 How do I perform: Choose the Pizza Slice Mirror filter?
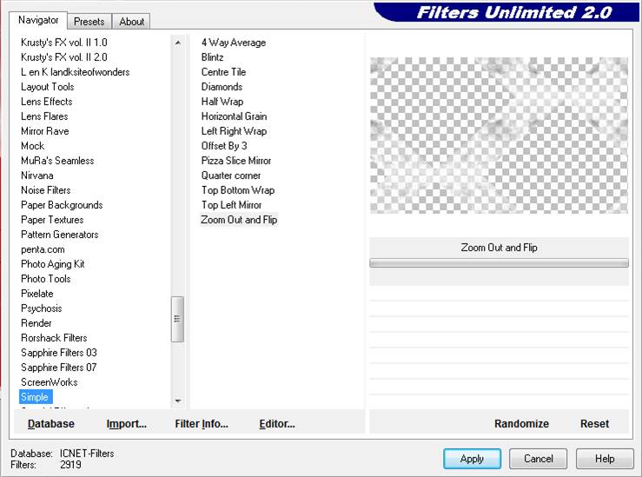(236, 161)
